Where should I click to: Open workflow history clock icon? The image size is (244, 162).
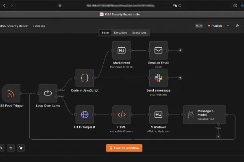237,26
